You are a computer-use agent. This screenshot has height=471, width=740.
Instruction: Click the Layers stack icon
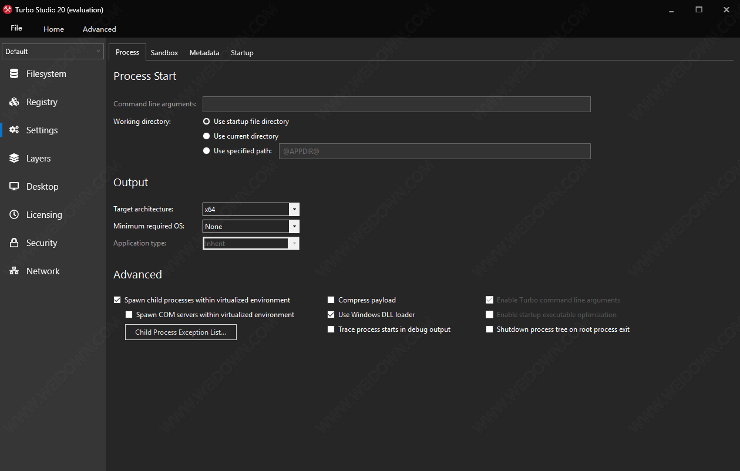pyautogui.click(x=14, y=159)
